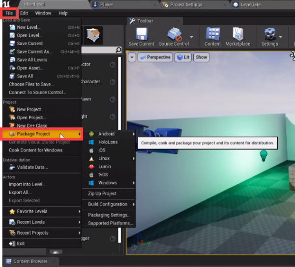Click the Lit view mode button
Image resolution: width=295 pixels, height=267 pixels.
click(183, 57)
